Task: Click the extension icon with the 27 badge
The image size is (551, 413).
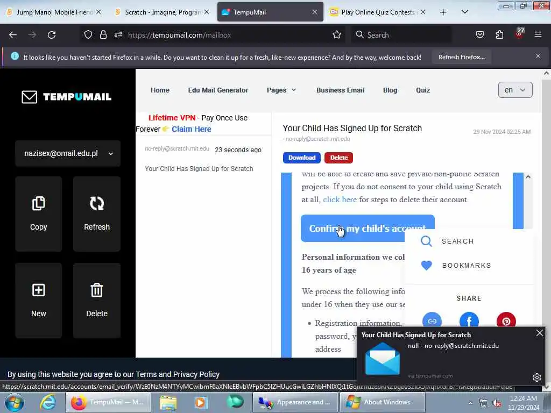Action: click(519, 33)
